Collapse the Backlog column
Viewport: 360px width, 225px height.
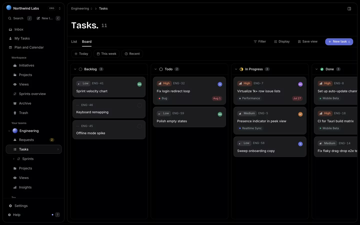click(75, 69)
